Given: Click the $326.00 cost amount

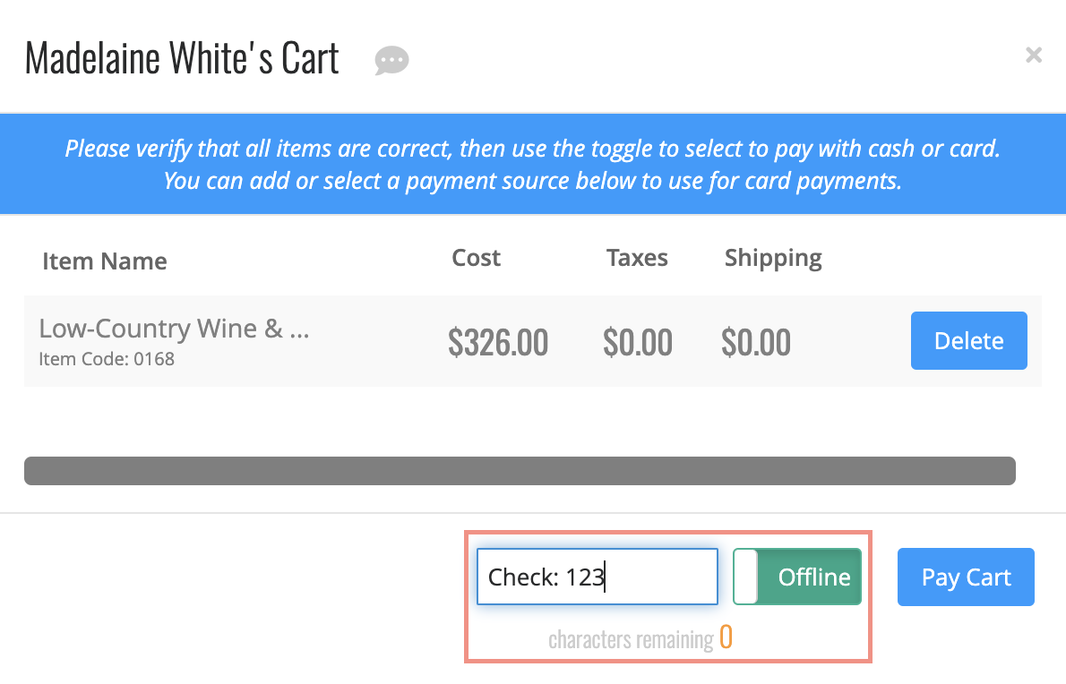Looking at the screenshot, I should pyautogui.click(x=498, y=342).
